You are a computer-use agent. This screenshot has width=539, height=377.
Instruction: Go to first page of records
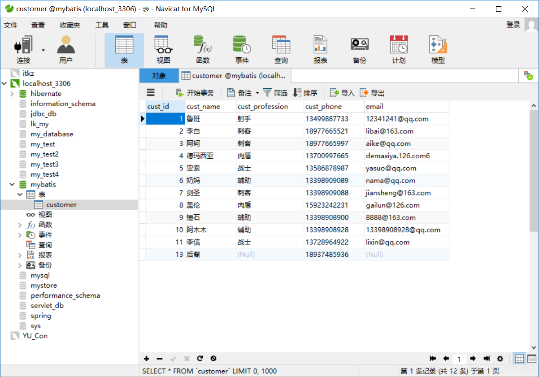[433, 359]
